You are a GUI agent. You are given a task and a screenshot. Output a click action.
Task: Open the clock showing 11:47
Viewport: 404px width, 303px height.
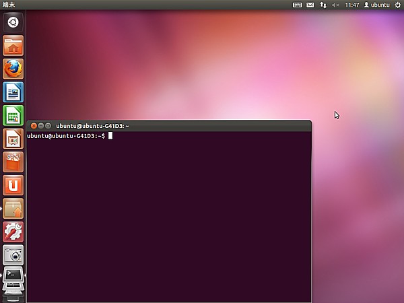point(352,5)
